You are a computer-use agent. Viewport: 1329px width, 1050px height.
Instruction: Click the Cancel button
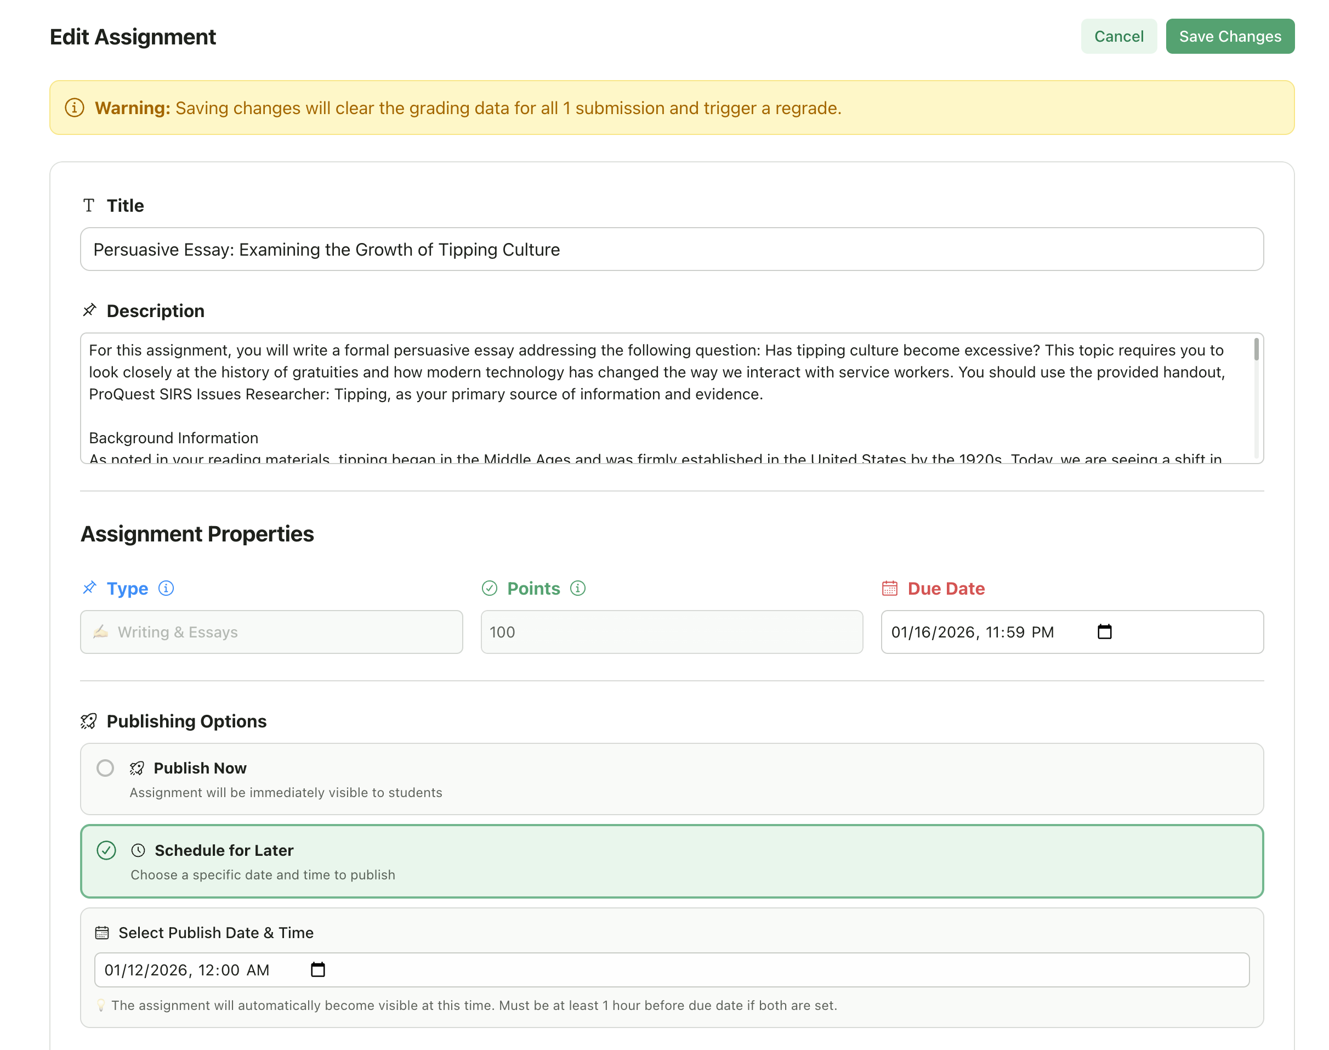[x=1118, y=36]
